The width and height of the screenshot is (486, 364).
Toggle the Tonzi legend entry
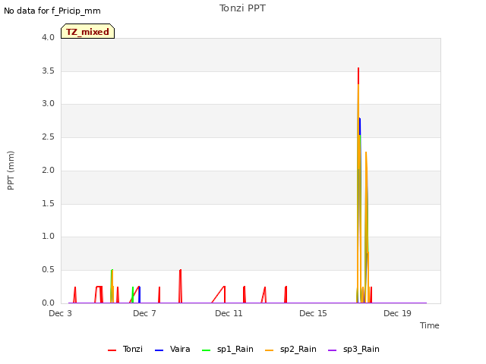click(x=125, y=349)
